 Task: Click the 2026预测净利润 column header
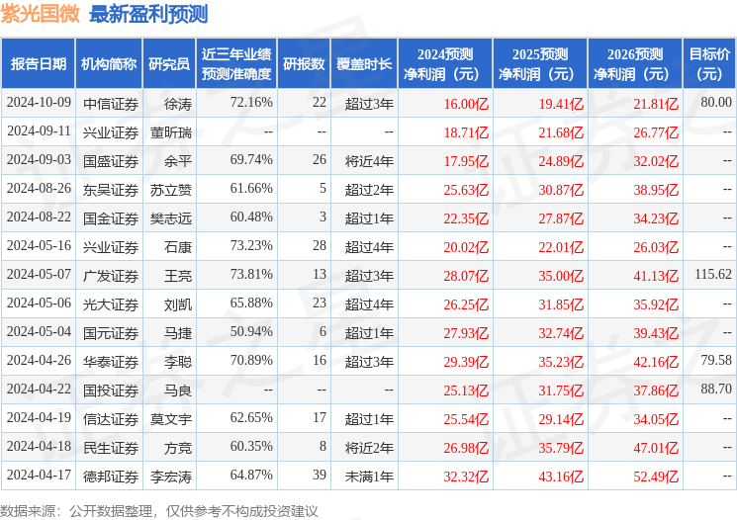pyautogui.click(x=635, y=64)
